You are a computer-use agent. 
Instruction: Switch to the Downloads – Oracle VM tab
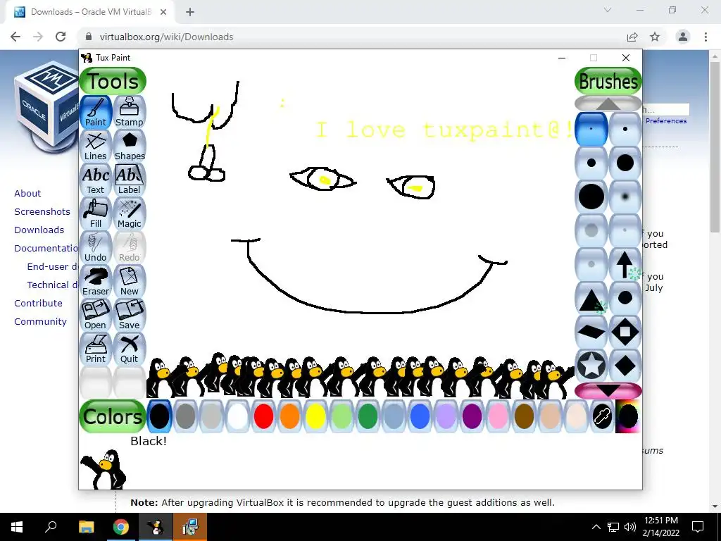[x=90, y=12]
